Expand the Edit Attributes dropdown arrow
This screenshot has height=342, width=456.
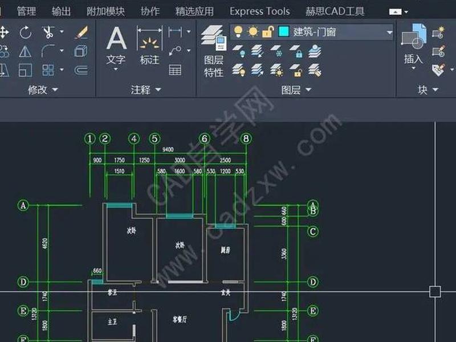click(451, 70)
